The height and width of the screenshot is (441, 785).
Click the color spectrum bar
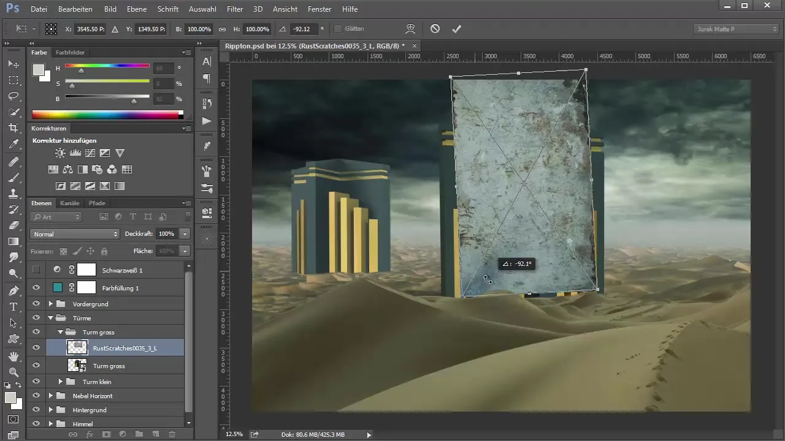click(107, 115)
